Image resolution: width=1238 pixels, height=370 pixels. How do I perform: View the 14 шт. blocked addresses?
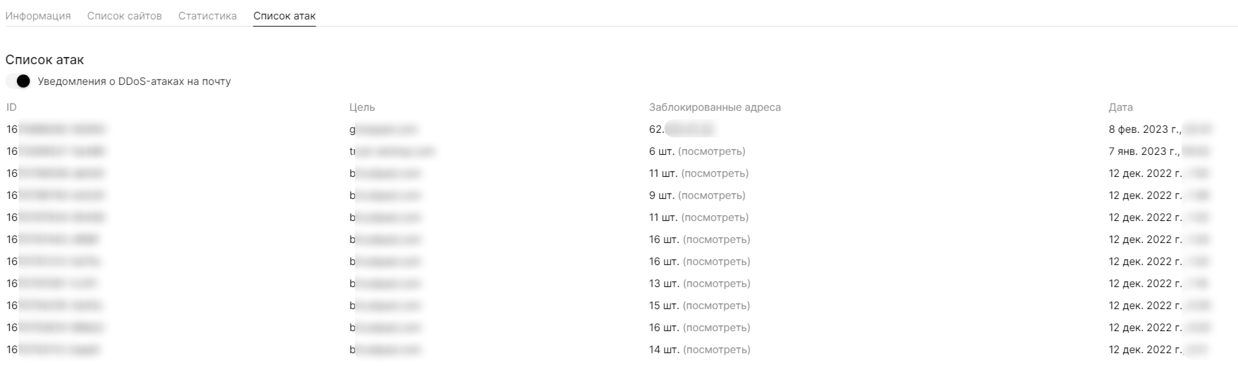click(x=716, y=350)
